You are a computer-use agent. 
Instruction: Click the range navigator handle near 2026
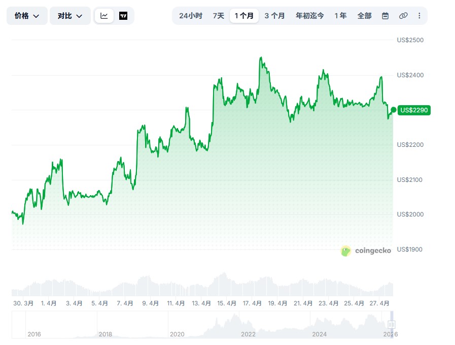[391, 324]
